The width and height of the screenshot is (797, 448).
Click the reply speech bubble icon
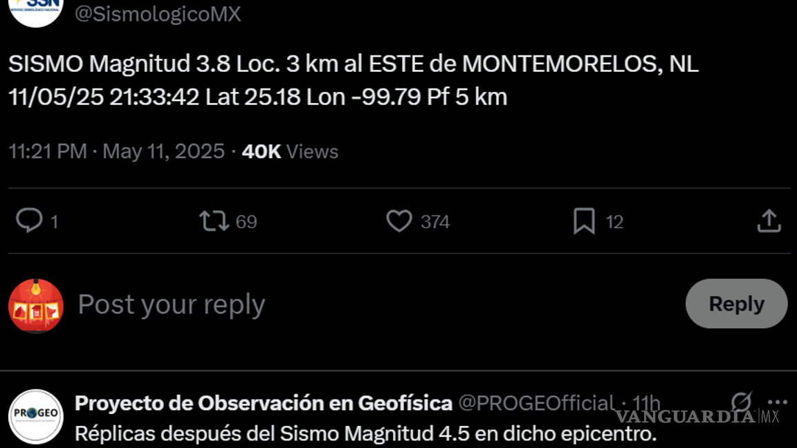tap(29, 221)
